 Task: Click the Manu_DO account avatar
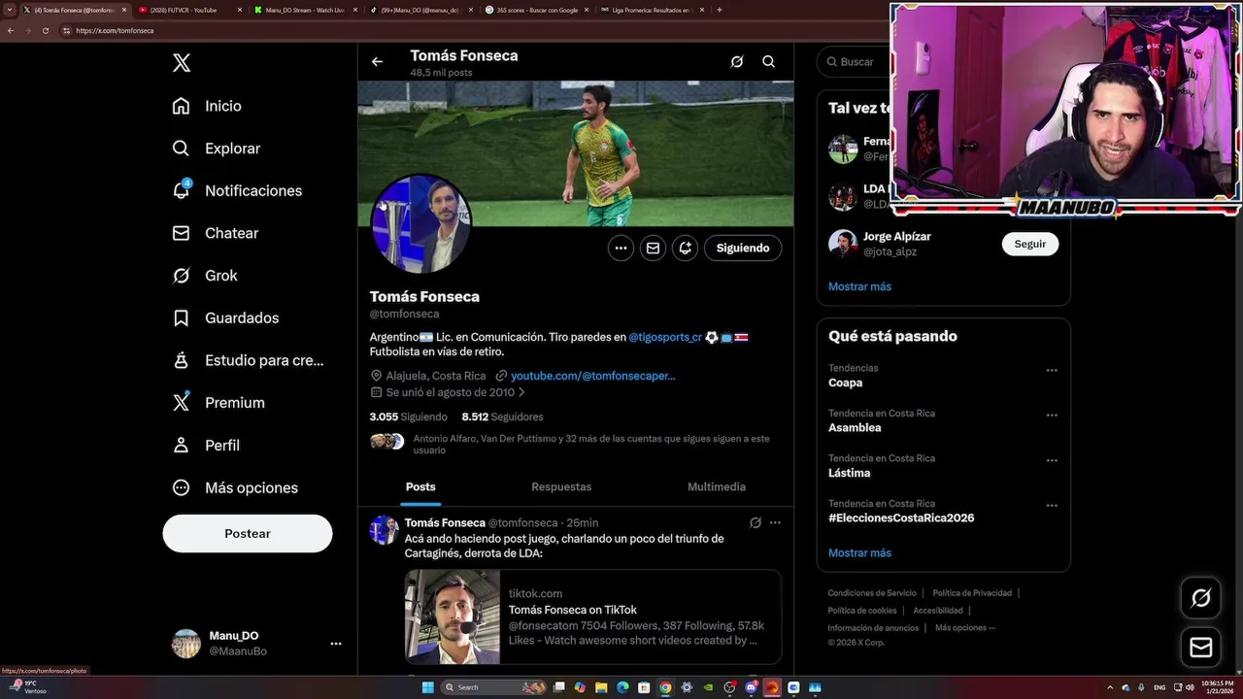pos(186,644)
